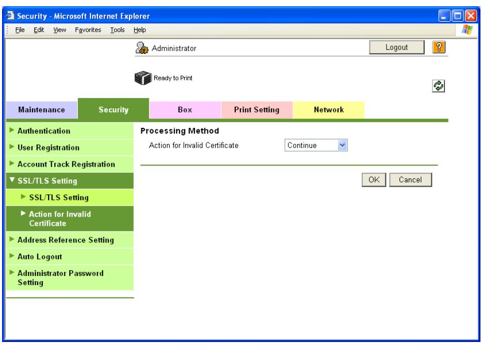Image resolution: width=482 pixels, height=343 pixels.
Task: Select the Authentication sidebar item
Action: [70, 130]
